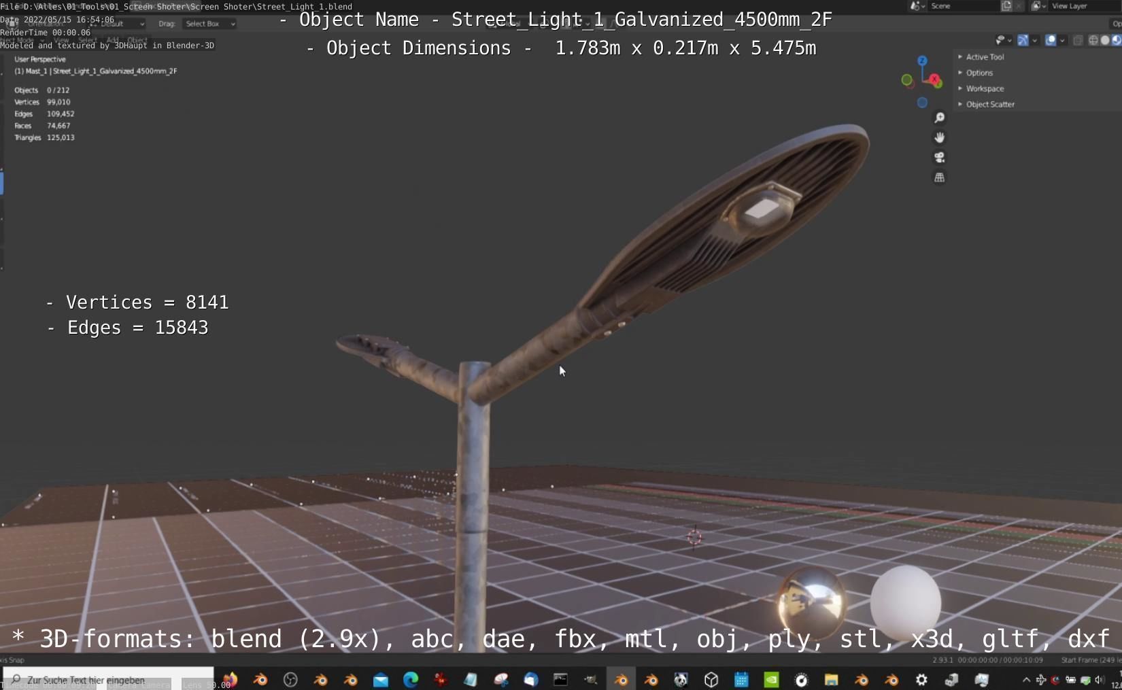This screenshot has height=690, width=1122.
Task: Open File Explorer from the taskbar
Action: (x=831, y=679)
